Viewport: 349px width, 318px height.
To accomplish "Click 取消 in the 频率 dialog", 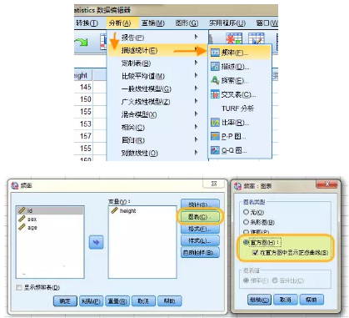I will (x=143, y=301).
